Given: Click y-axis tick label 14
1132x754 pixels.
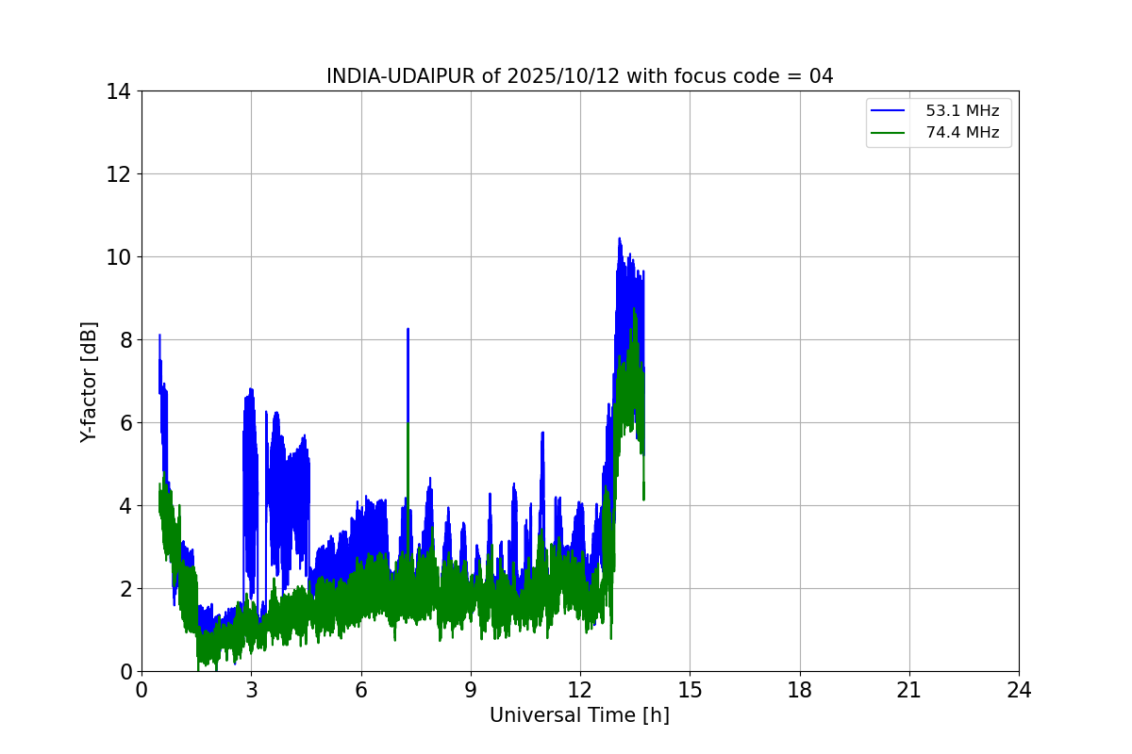Looking at the screenshot, I should coord(118,91).
